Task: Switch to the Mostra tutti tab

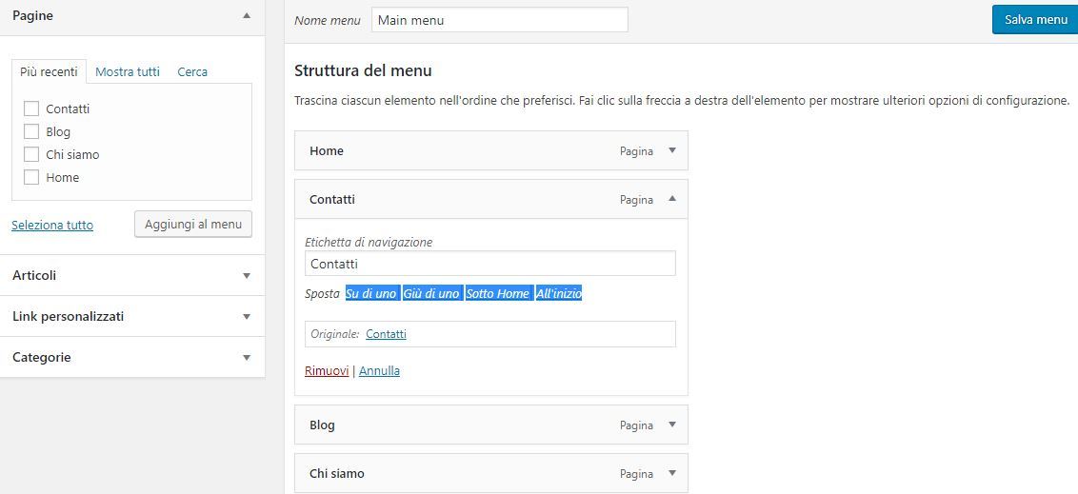Action: (128, 71)
